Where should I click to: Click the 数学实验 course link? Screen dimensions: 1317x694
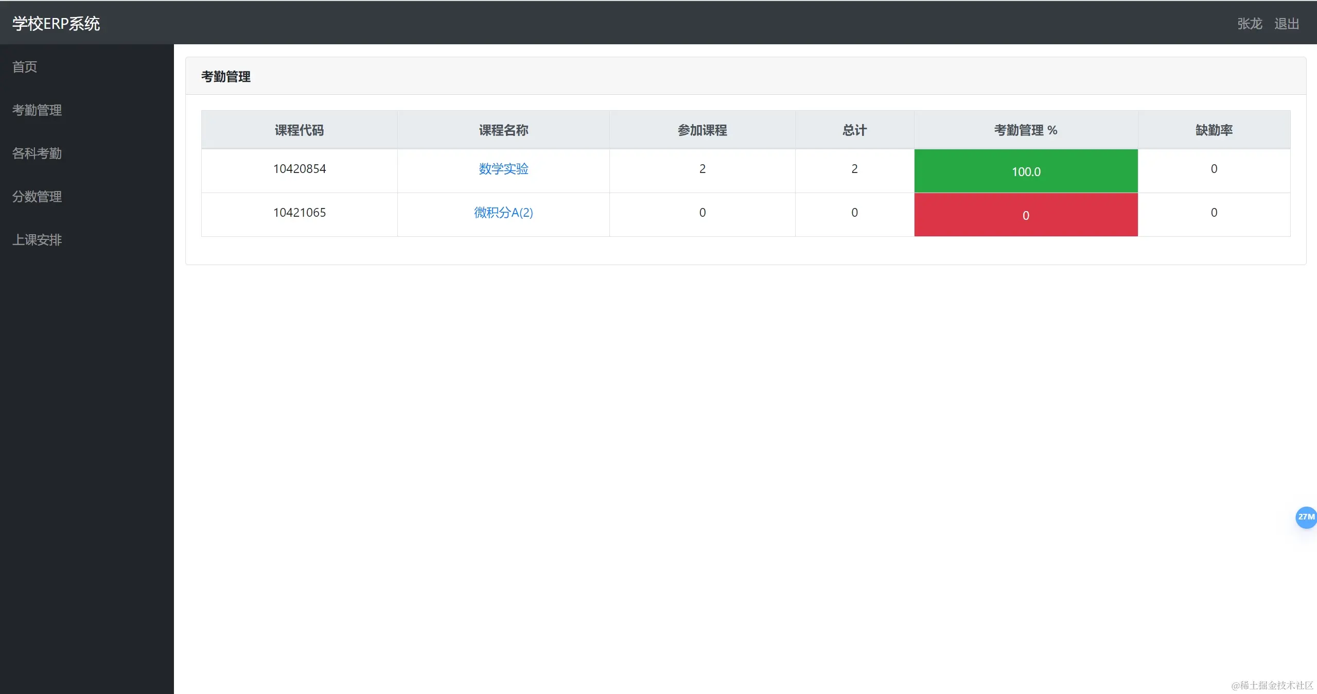(503, 169)
